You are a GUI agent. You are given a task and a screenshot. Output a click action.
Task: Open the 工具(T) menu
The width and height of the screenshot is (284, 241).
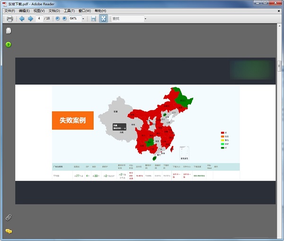pos(69,11)
